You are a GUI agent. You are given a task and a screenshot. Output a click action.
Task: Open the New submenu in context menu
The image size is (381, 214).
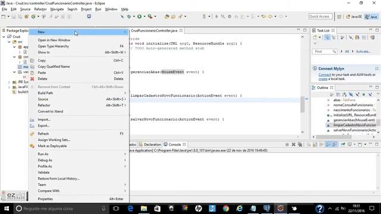79,32
